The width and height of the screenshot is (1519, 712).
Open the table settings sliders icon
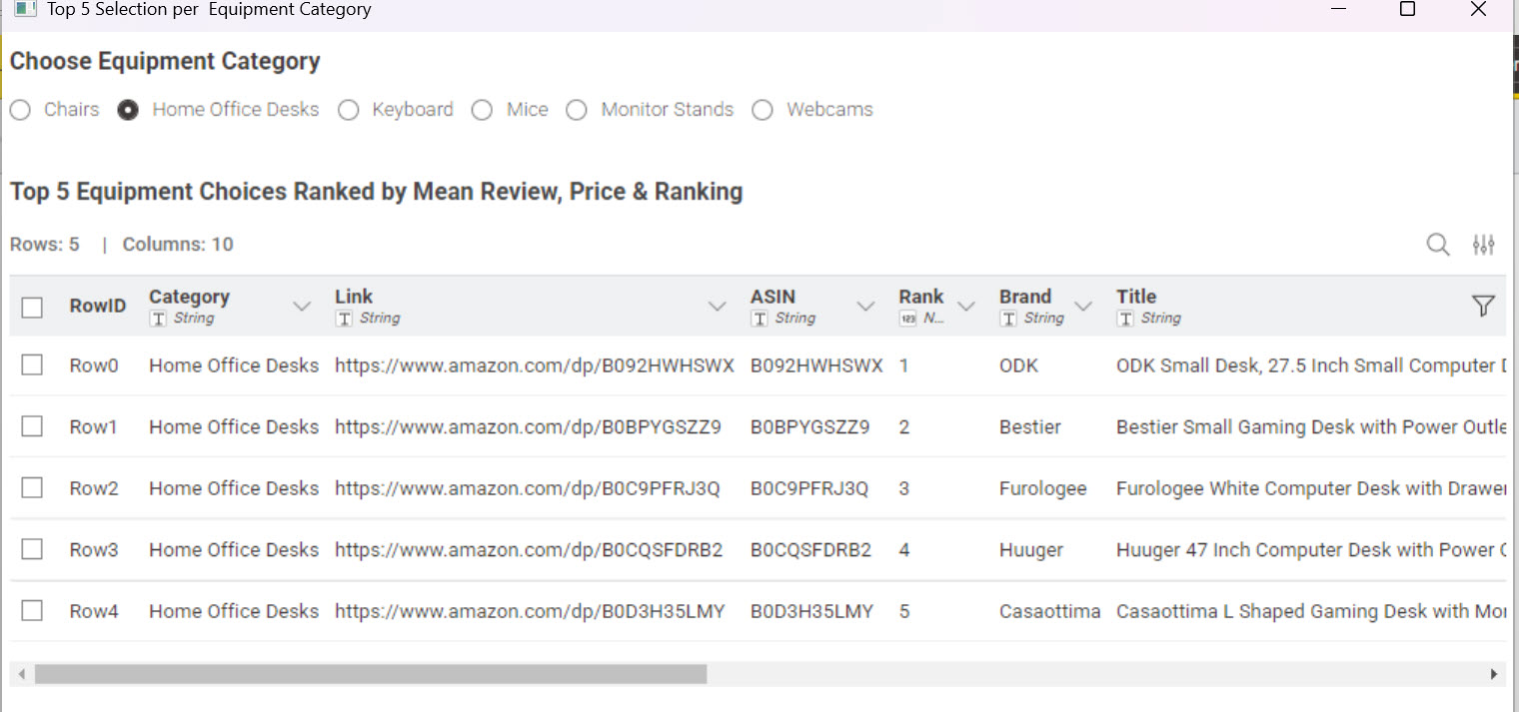[1484, 245]
